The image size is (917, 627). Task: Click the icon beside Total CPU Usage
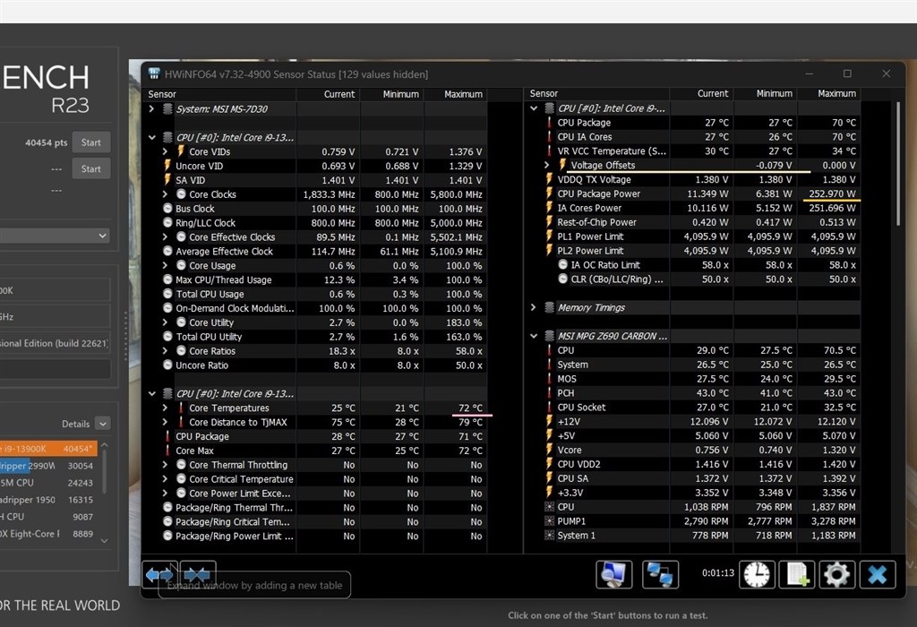point(167,294)
